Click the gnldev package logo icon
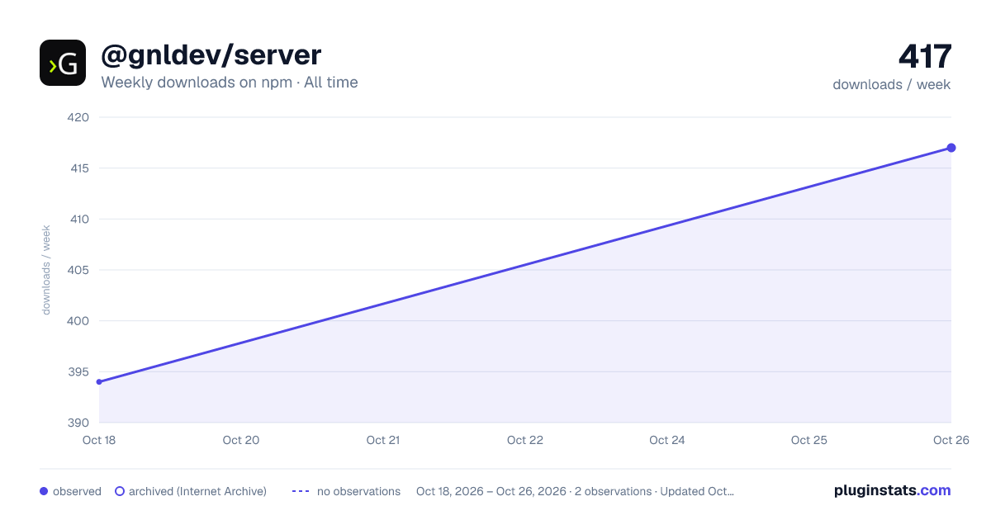 pyautogui.click(x=63, y=63)
